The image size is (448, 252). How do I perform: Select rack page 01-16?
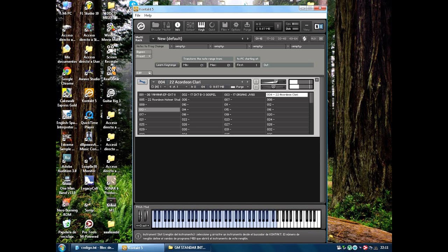click(259, 38)
